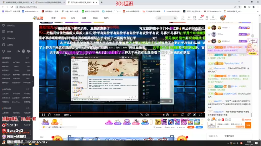
Task: Open a new browser tab
Action: (x=101, y=2)
